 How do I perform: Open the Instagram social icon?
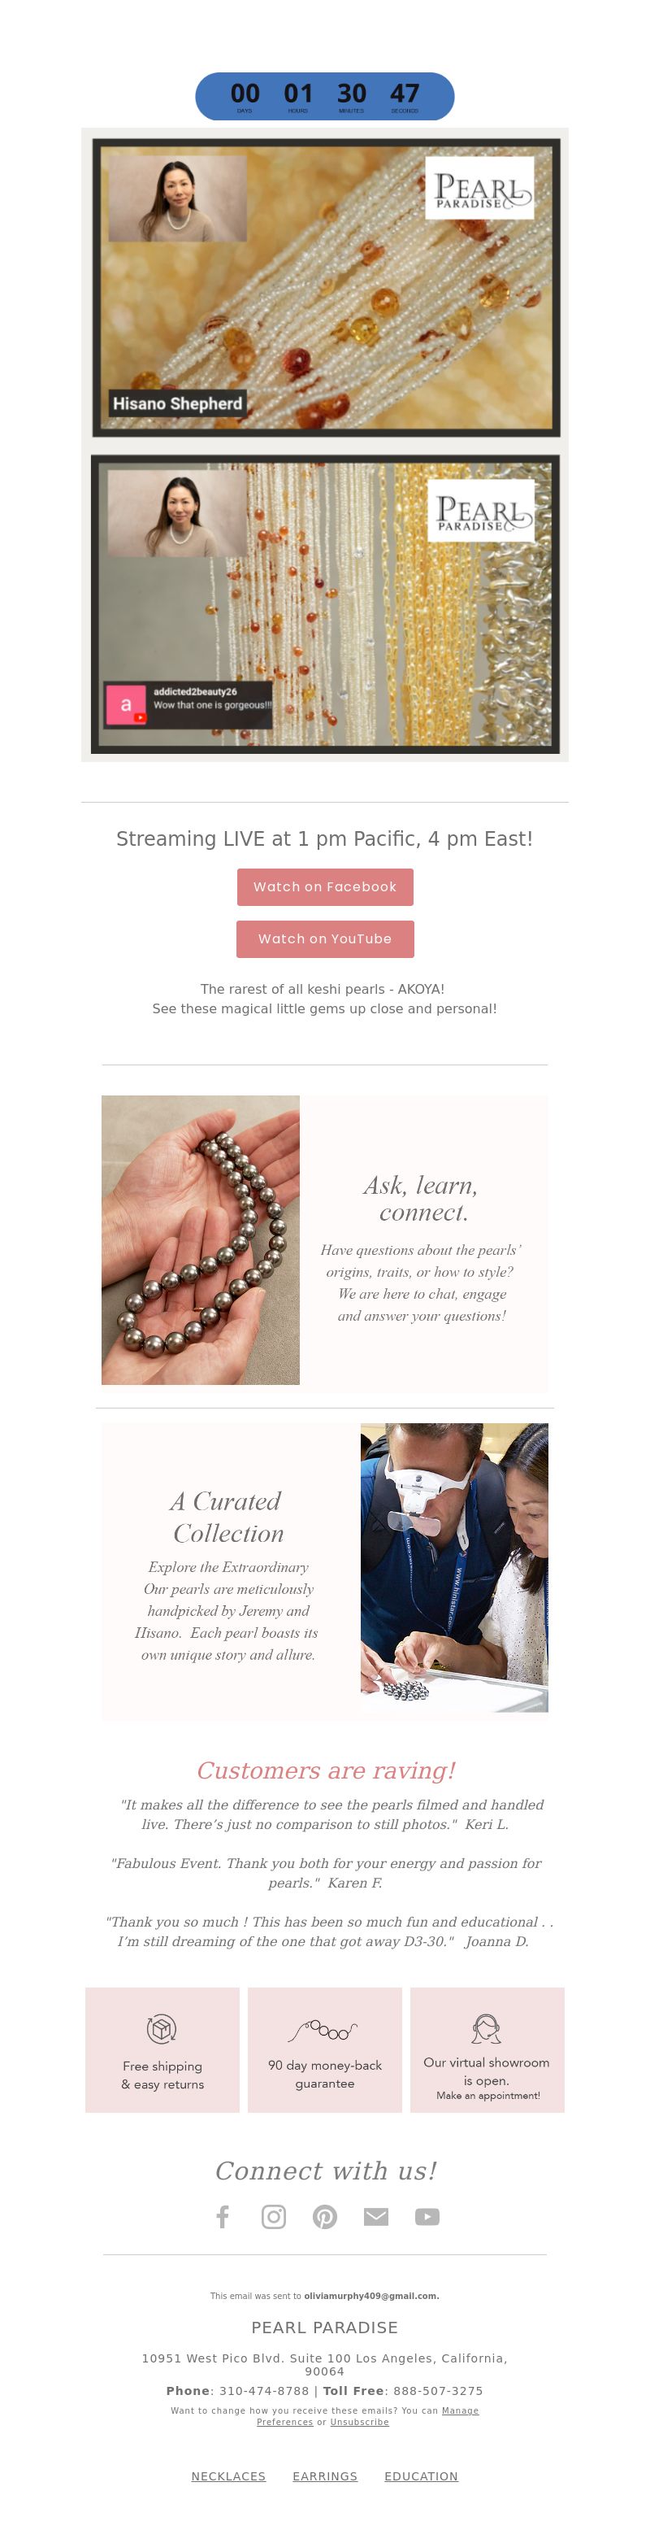pos(274,2217)
